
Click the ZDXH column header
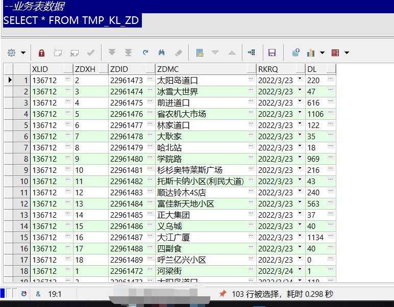click(91, 69)
